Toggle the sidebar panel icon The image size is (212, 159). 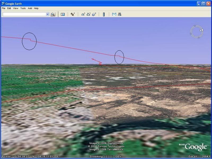click(x=63, y=14)
